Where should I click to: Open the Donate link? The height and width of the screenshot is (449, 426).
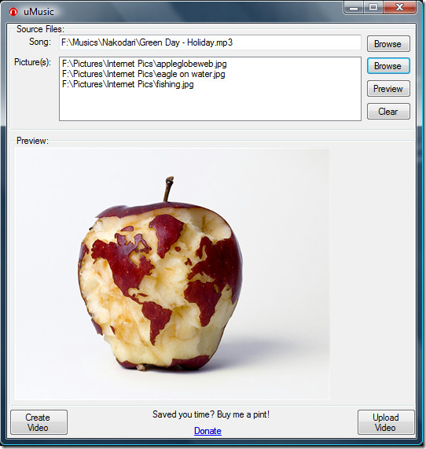[x=207, y=431]
